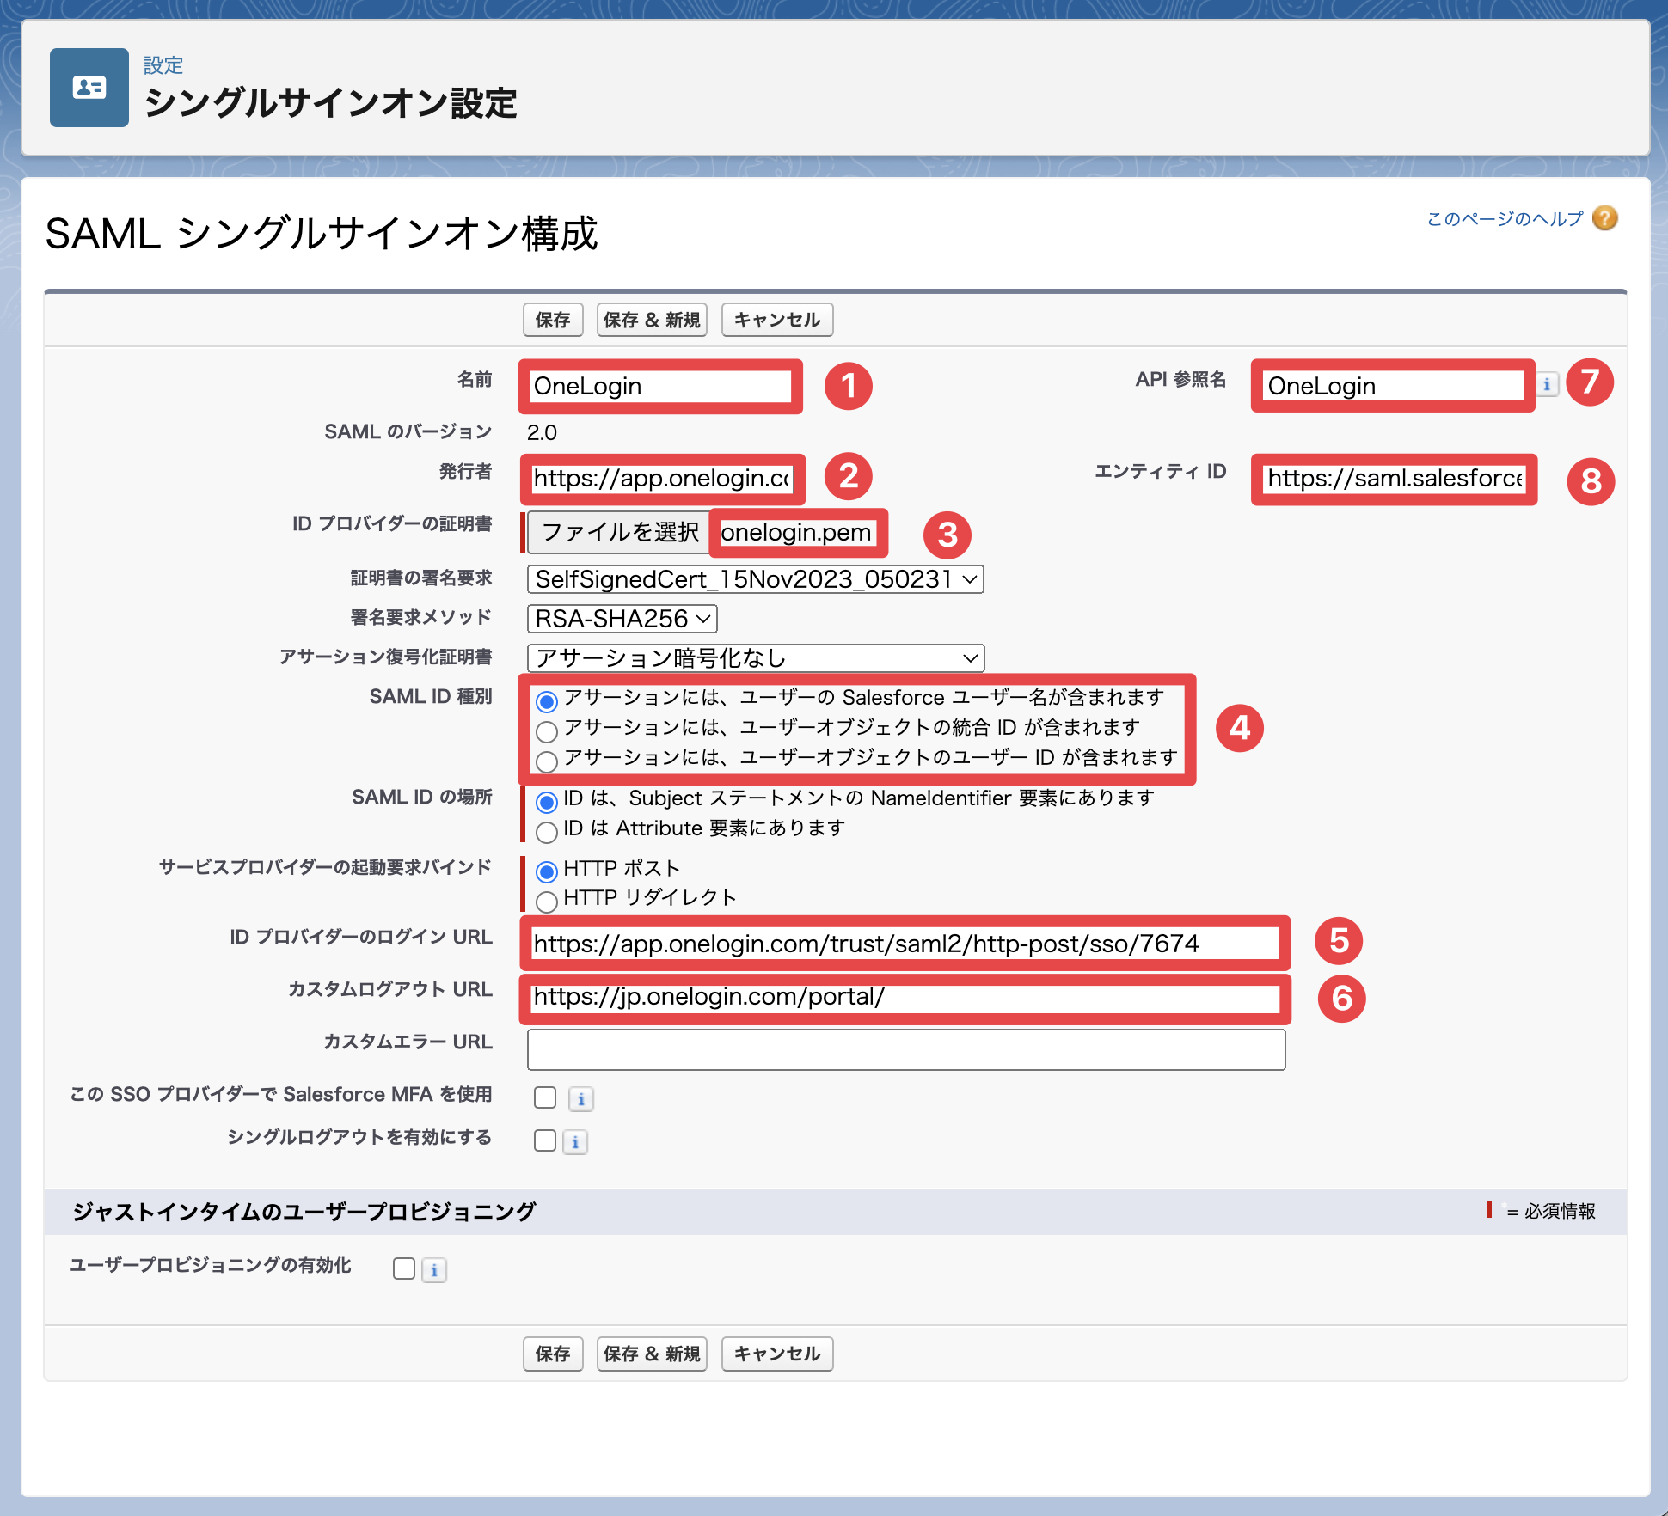Viewport: 1668px width, 1516px height.
Task: Click SAML シングルサインオン構成 page heading
Action: pyautogui.click(x=322, y=234)
